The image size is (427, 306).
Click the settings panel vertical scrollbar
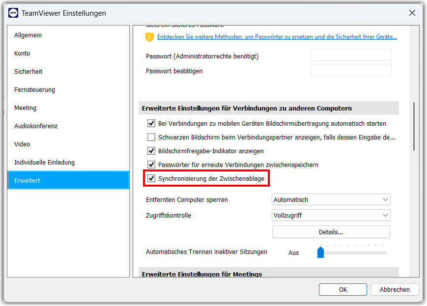point(414,127)
